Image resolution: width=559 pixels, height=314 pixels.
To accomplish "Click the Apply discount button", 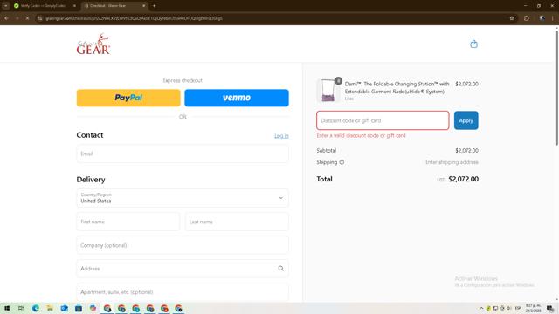I will [x=466, y=120].
